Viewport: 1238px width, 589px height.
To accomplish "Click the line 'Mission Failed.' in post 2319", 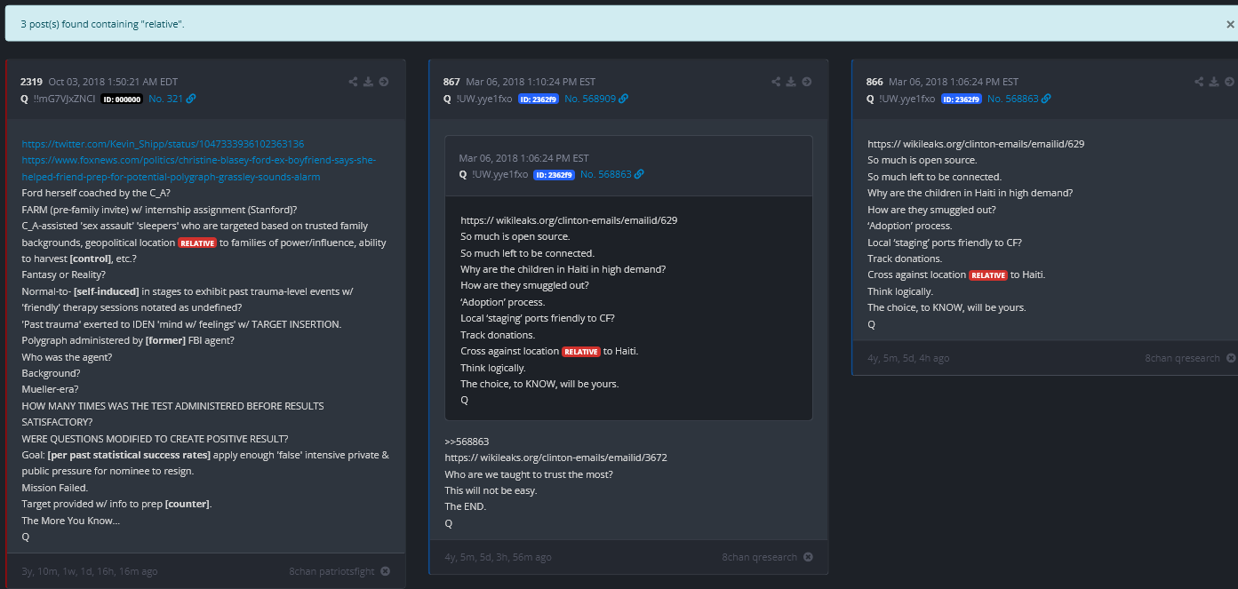I will (x=55, y=488).
